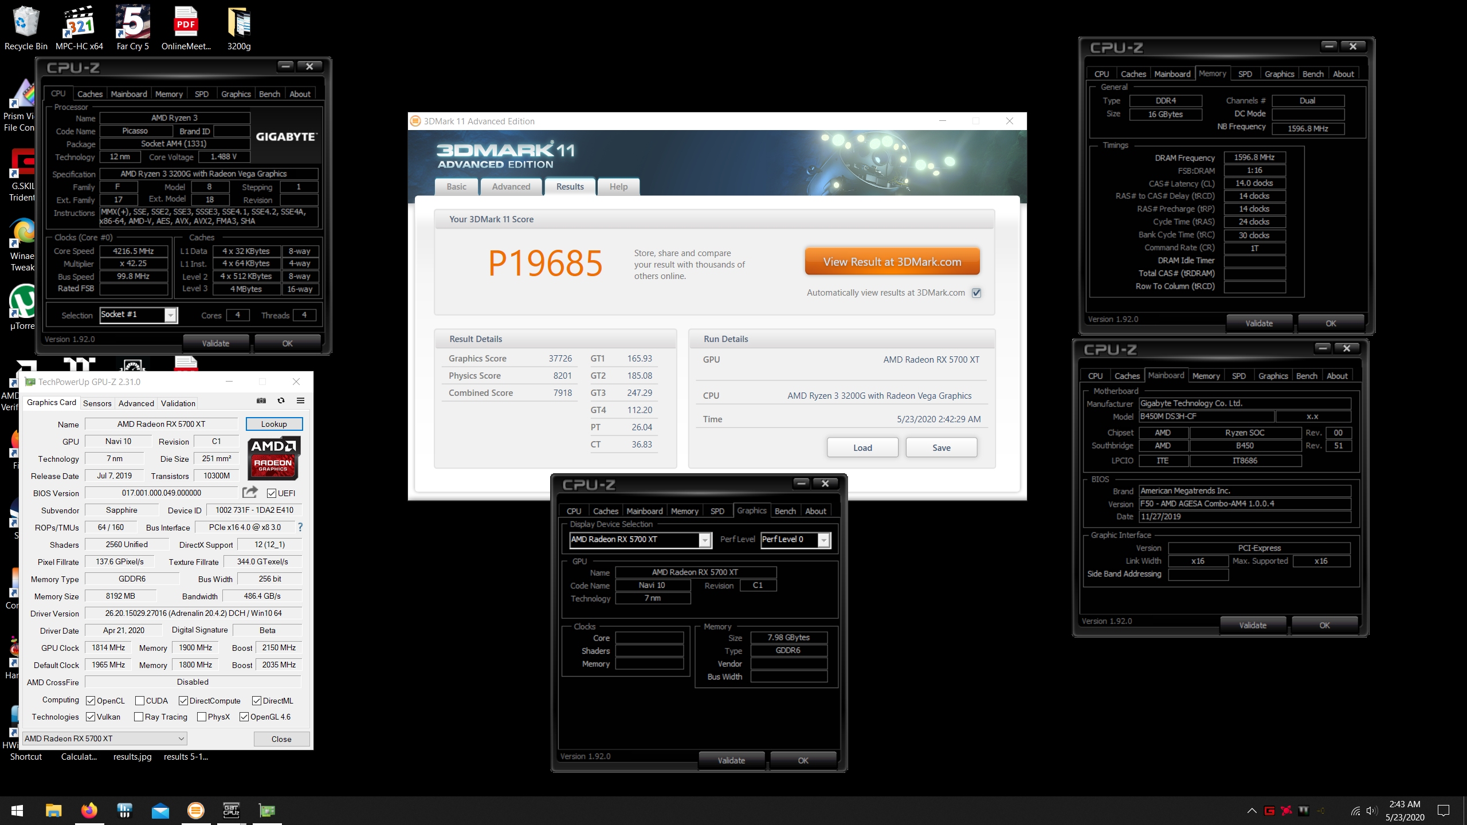Click the bus interface question mark icon
Image resolution: width=1467 pixels, height=825 pixels.
click(x=300, y=527)
